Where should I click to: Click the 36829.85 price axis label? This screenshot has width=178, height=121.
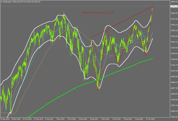(x=174, y=13)
